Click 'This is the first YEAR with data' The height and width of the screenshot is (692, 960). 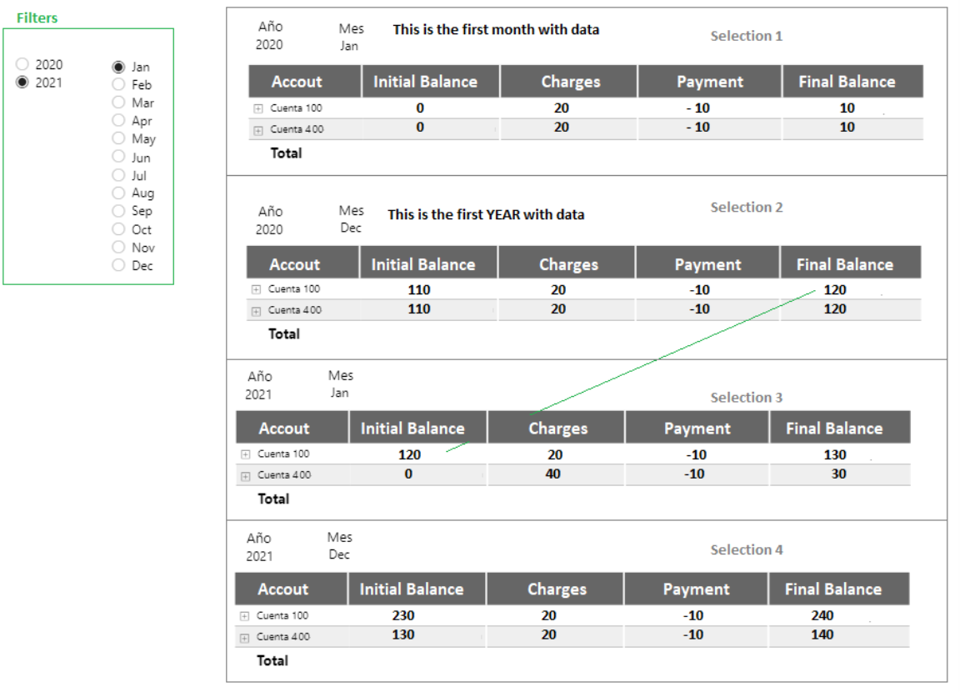click(x=486, y=214)
